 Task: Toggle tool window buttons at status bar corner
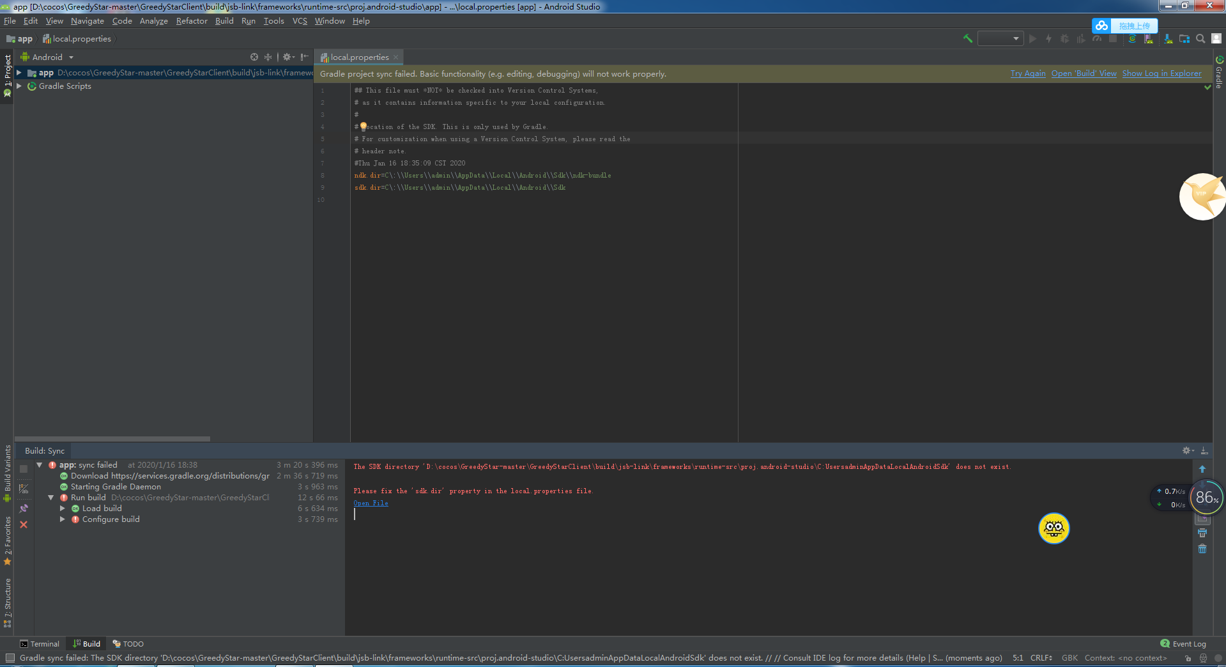pyautogui.click(x=10, y=658)
